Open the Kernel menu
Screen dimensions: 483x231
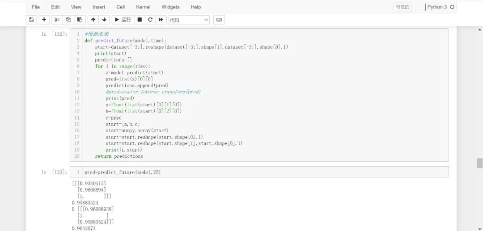[143, 7]
